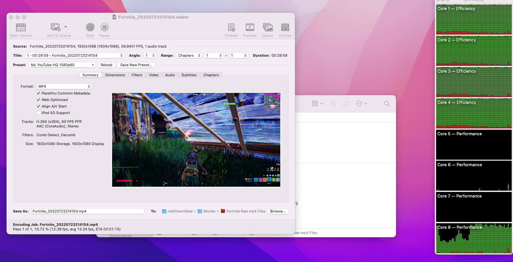Click the AAC (CoreAudio), Stereo text
The height and width of the screenshot is (262, 513).
(x=57, y=126)
